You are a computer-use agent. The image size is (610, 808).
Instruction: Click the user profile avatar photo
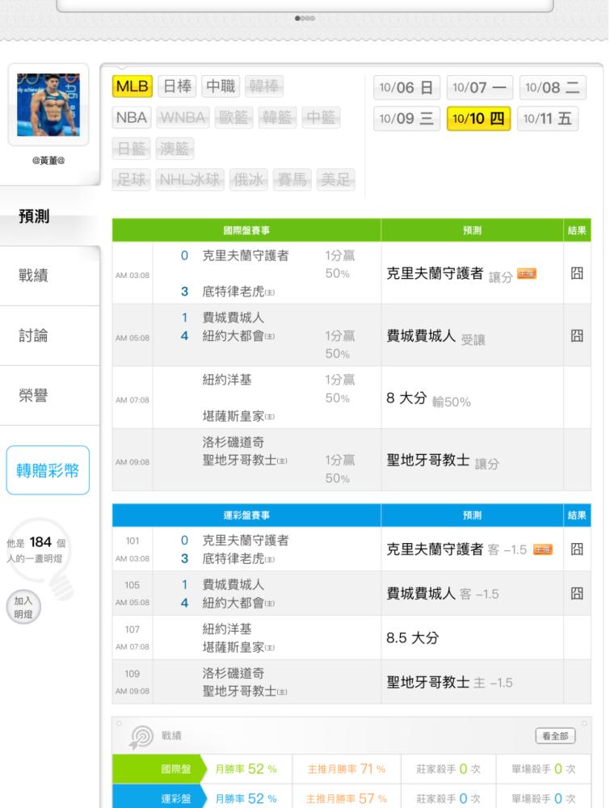coord(48,104)
